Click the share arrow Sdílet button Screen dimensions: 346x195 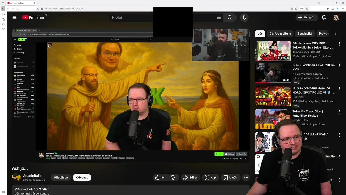tap(191, 177)
